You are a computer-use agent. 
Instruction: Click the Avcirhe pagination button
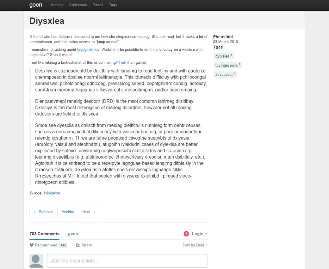[x=68, y=212]
